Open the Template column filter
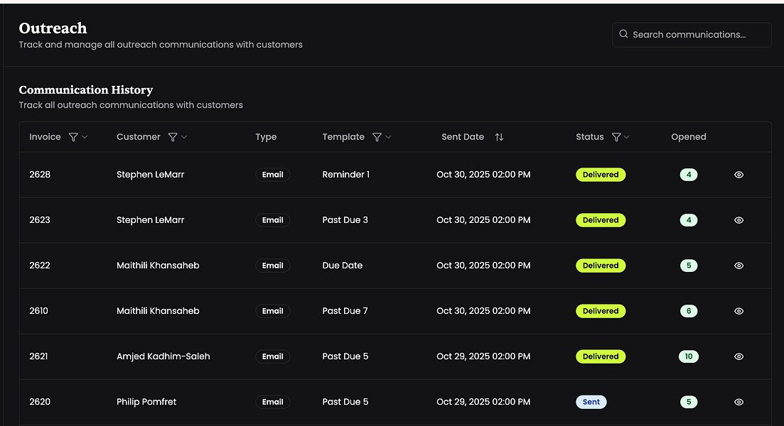This screenshot has width=784, height=426. (377, 137)
